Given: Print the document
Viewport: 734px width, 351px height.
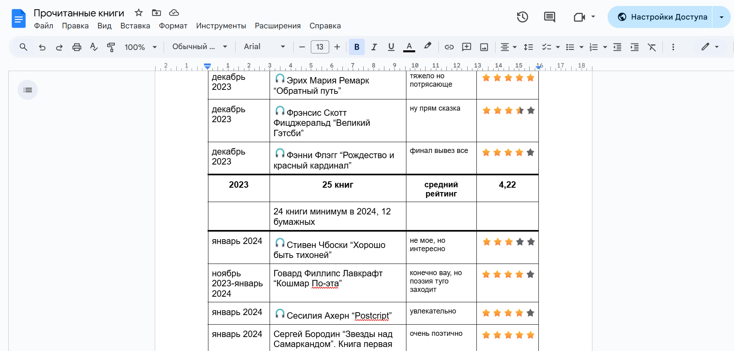Looking at the screenshot, I should click(77, 47).
